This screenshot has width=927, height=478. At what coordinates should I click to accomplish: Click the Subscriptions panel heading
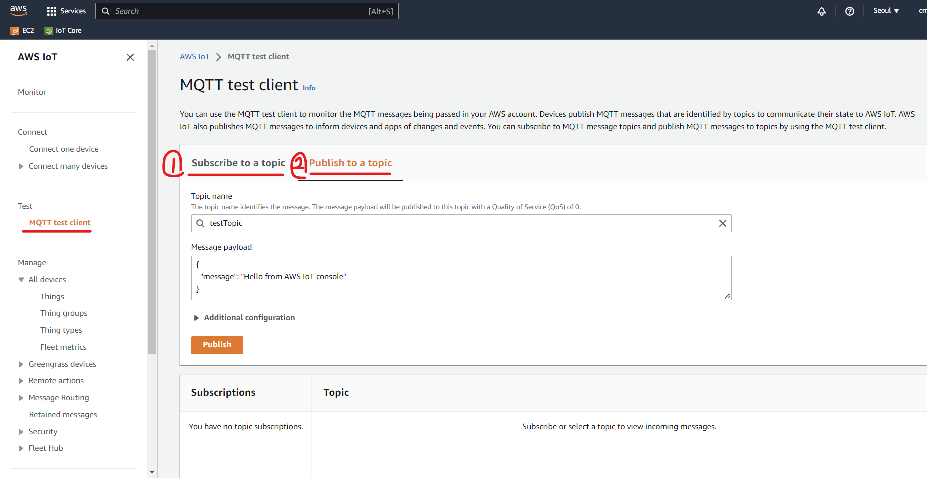point(223,393)
